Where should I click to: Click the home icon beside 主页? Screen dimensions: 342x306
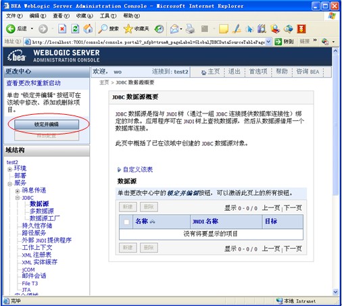click(203, 72)
